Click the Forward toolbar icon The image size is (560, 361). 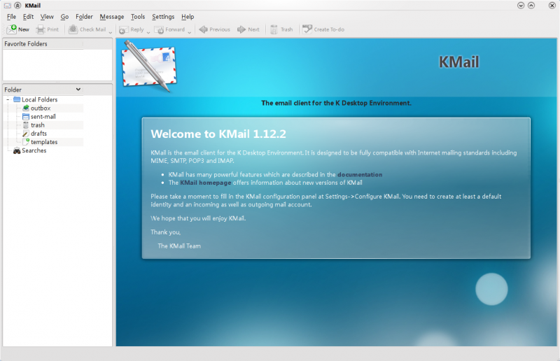[x=159, y=29]
